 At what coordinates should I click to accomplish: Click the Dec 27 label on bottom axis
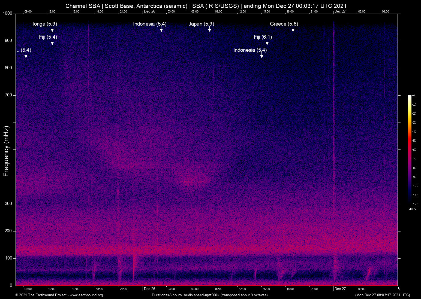340,289
